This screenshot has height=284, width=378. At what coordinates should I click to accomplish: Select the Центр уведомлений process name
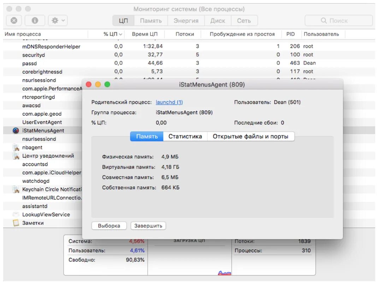pos(48,156)
